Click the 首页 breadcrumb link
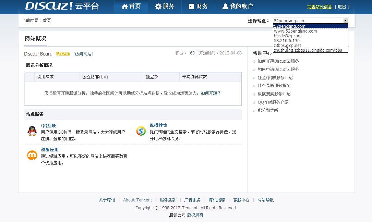 point(47,21)
